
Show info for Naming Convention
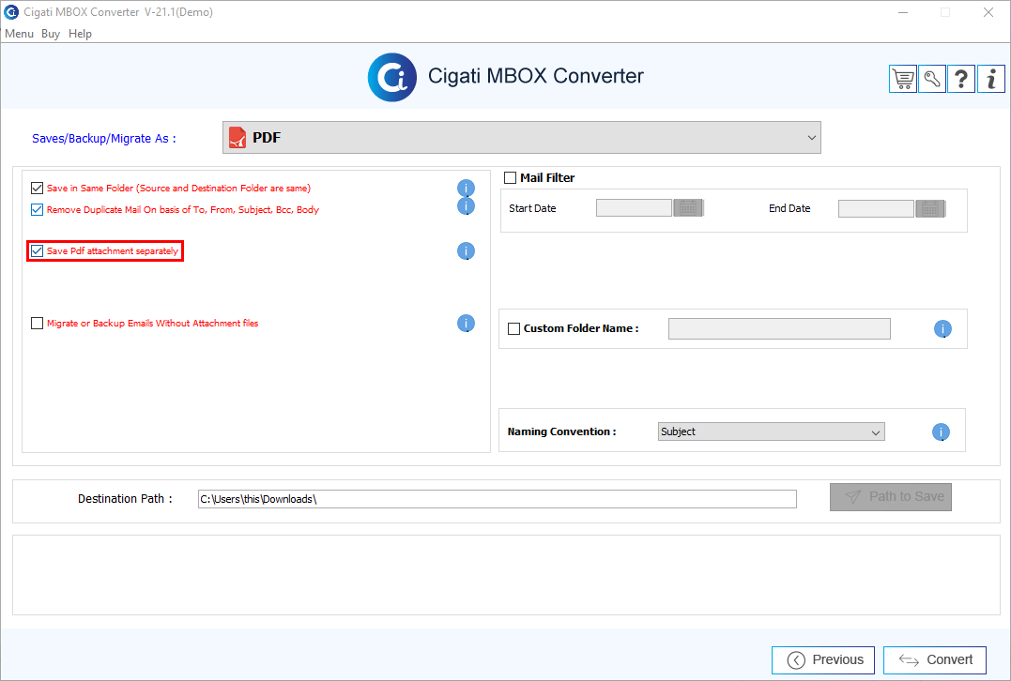[941, 432]
